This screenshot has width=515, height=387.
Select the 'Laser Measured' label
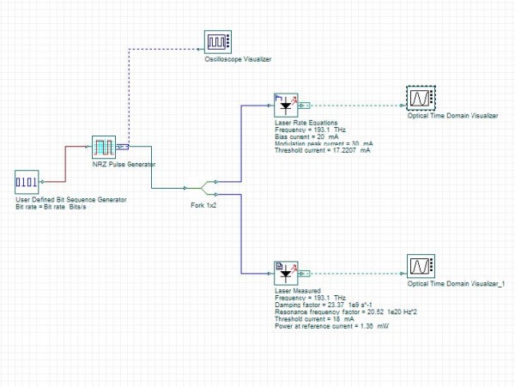click(298, 291)
